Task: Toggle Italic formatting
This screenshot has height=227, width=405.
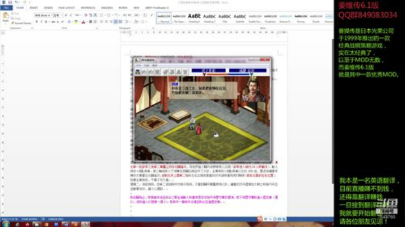Action: click(x=41, y=22)
